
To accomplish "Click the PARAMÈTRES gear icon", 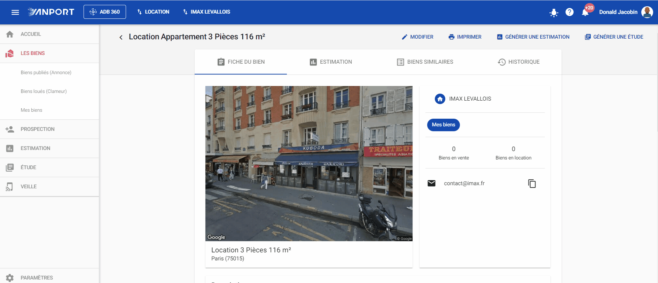I will coord(10,278).
